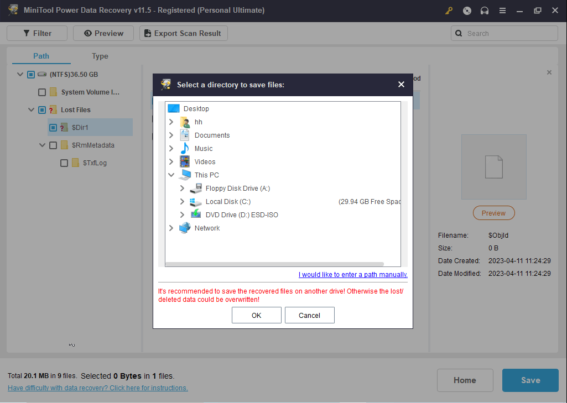567x403 pixels.
Task: Collapse the Lost Files node
Action: (31, 109)
